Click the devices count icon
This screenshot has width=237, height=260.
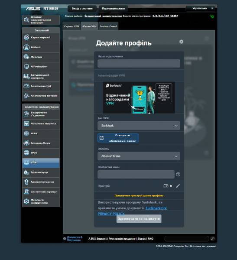(x=166, y=186)
